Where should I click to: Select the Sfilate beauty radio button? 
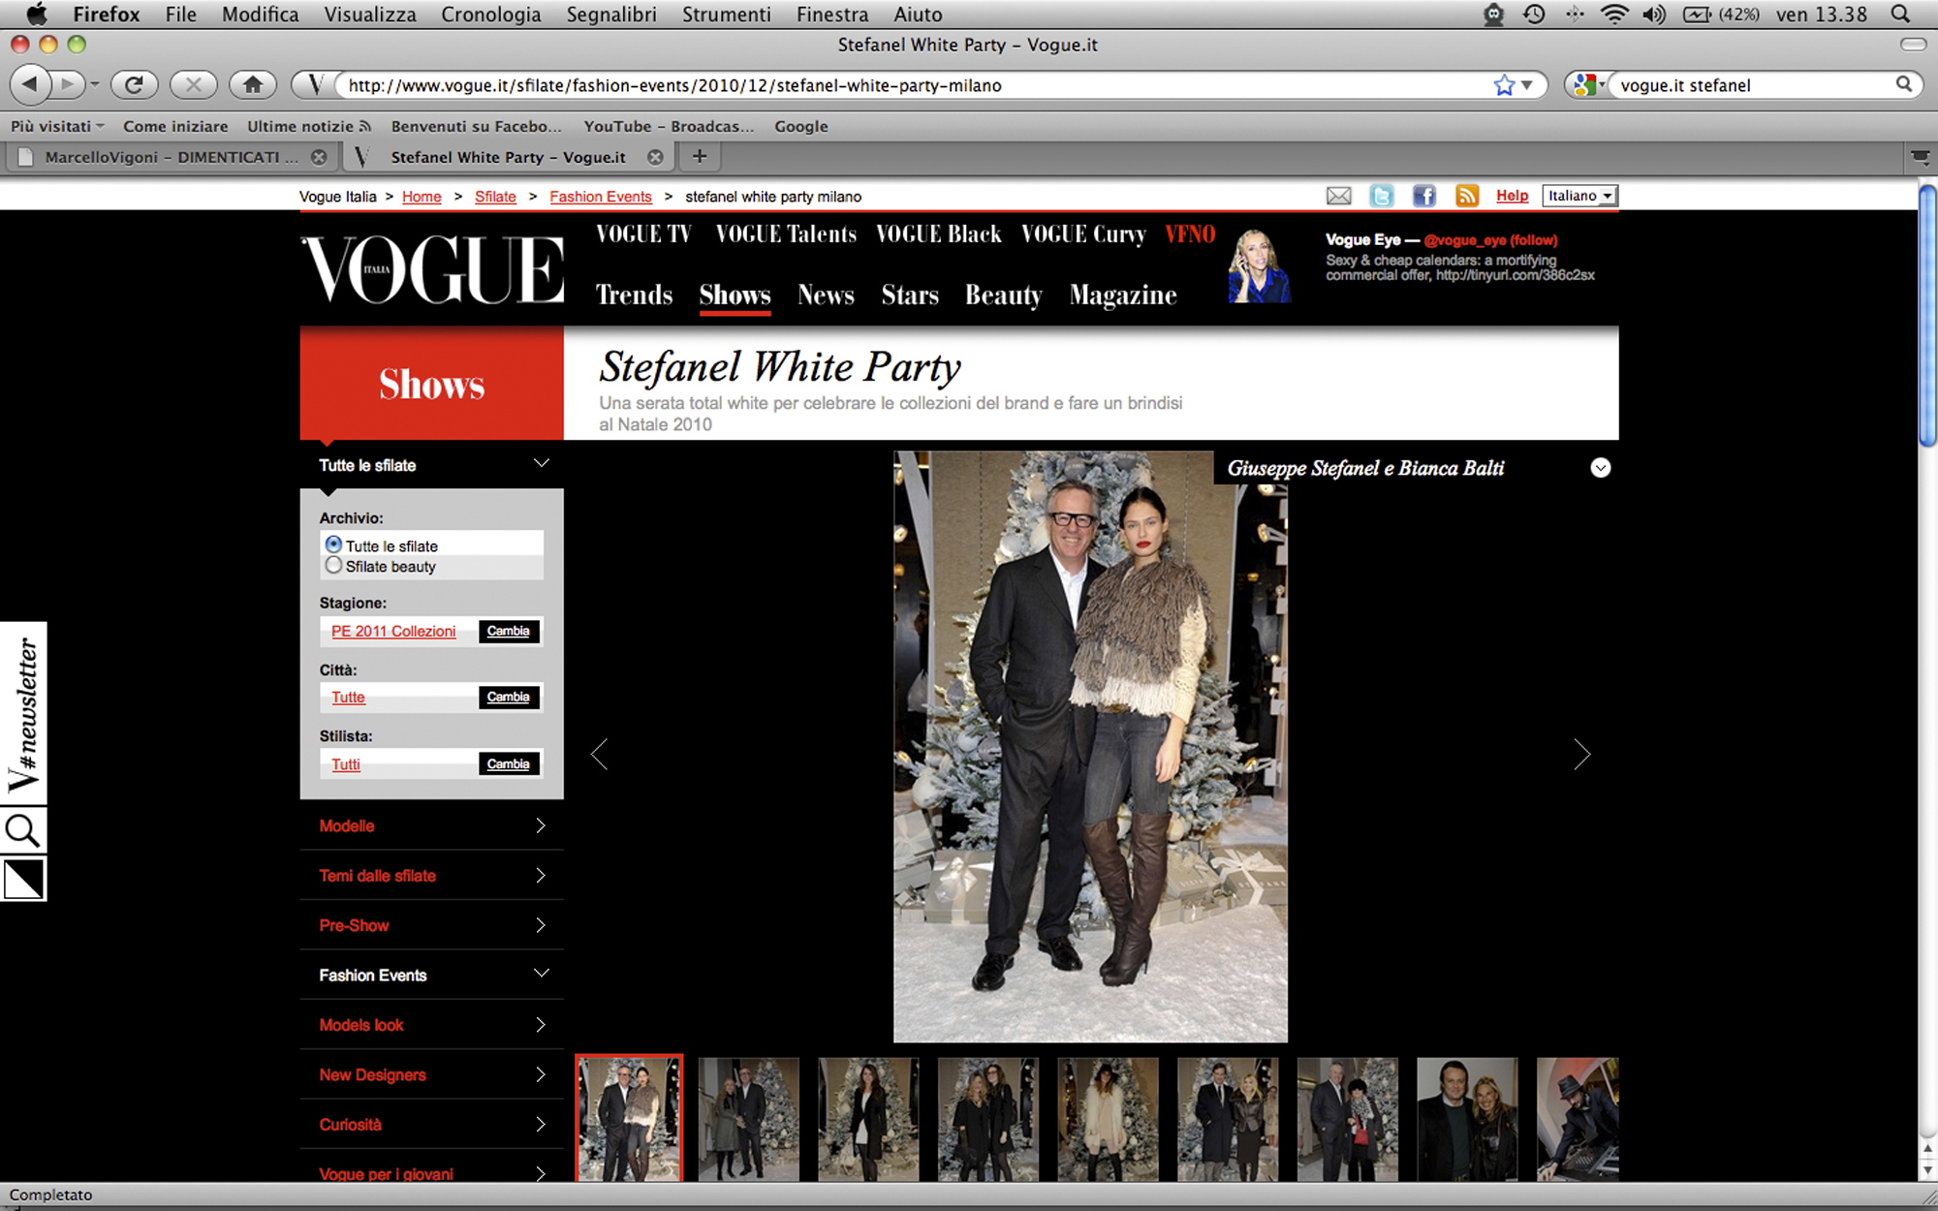[333, 565]
